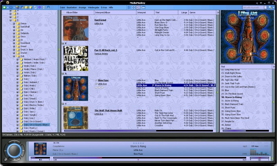
Task: Click the speaker mute icon
Action: [41, 160]
